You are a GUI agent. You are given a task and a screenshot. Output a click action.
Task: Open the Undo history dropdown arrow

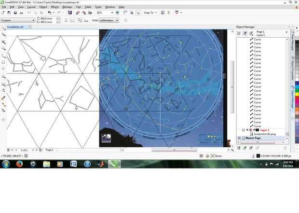pos(54,13)
